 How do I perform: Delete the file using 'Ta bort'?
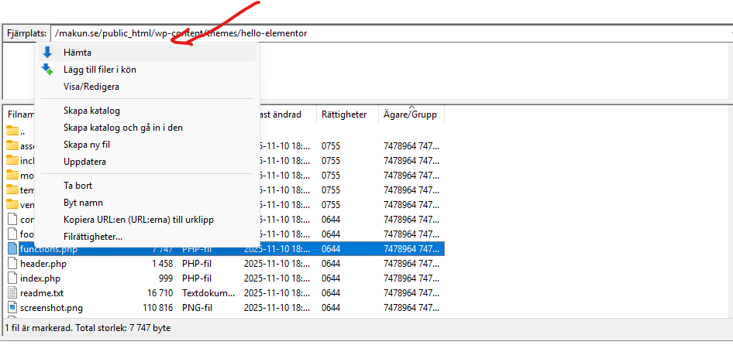[x=77, y=186]
